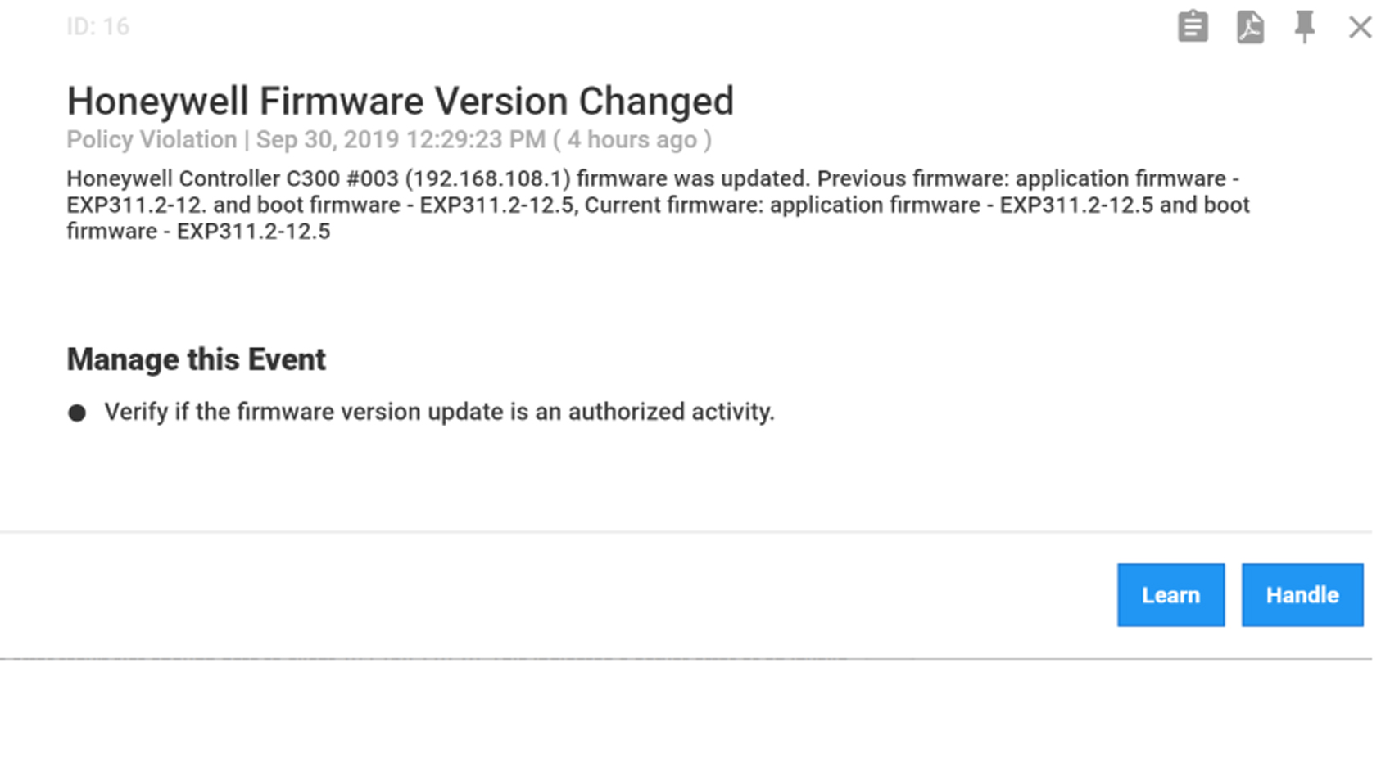Click the bullet point under Manage this Event
1381x776 pixels.
tap(77, 413)
